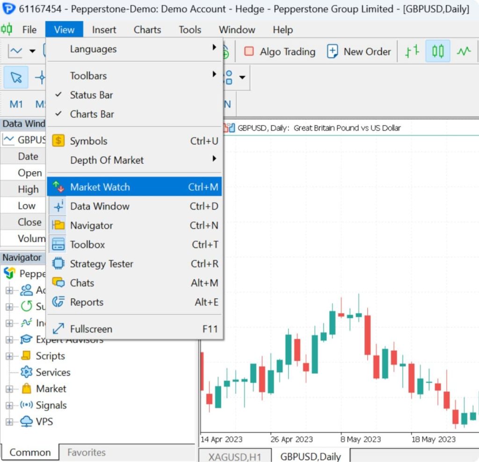Screen dimensions: 479x462
Task: Click the New Order button
Action: [359, 51]
